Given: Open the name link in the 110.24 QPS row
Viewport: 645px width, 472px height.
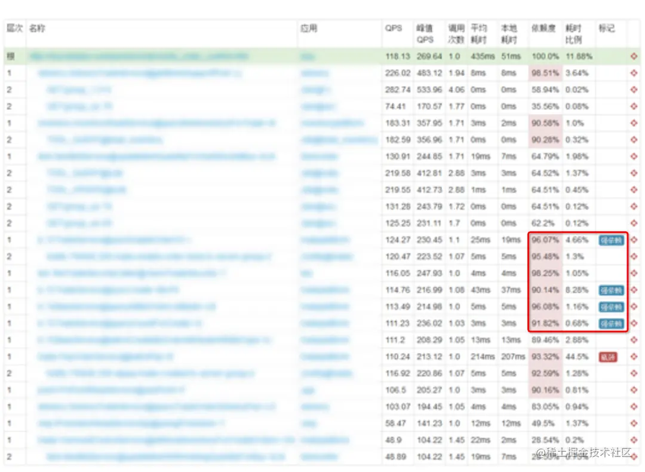Looking at the screenshot, I should click(105, 356).
